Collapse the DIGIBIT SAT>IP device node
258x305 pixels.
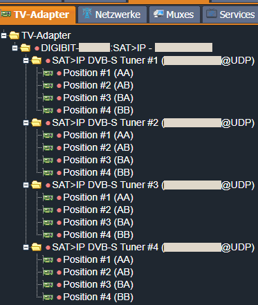[15, 48]
